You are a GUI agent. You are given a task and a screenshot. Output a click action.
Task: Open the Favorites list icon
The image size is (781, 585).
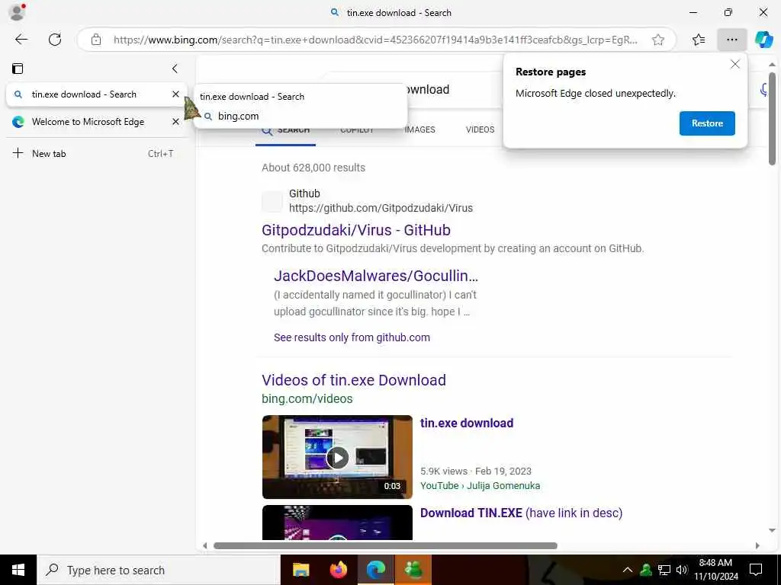tap(699, 40)
